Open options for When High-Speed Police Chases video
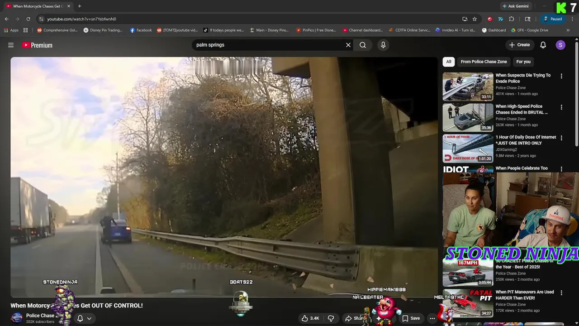Screen dimensions: 579x326 [x=561, y=107]
